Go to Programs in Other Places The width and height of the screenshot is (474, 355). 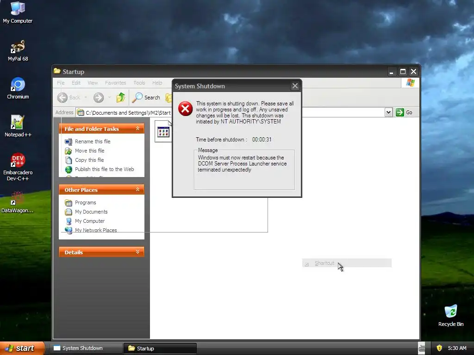click(85, 202)
